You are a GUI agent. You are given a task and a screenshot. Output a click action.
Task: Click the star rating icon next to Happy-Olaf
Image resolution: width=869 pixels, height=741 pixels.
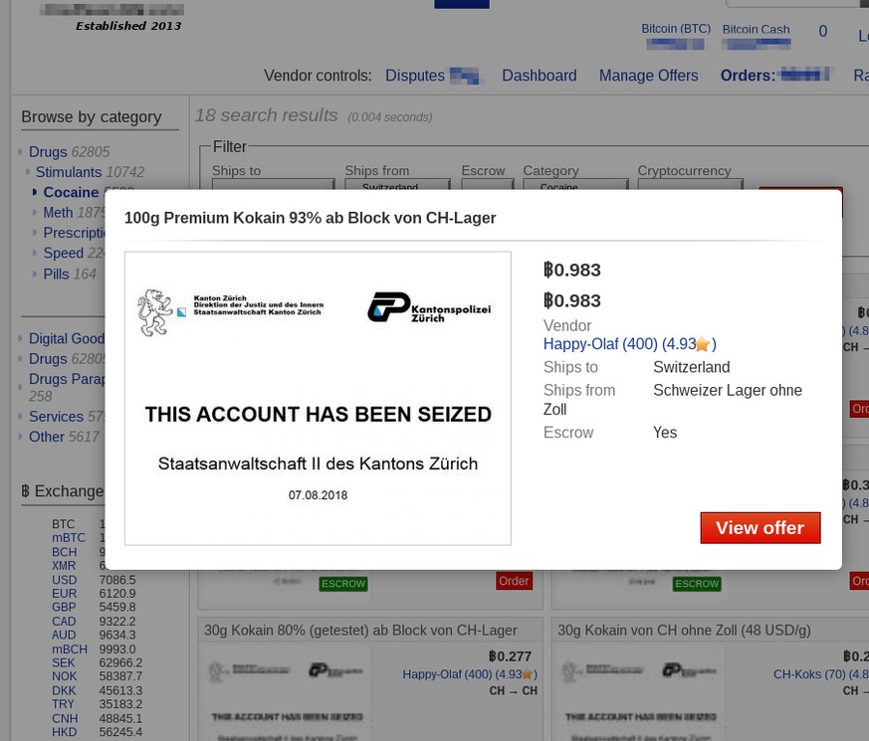coord(702,344)
